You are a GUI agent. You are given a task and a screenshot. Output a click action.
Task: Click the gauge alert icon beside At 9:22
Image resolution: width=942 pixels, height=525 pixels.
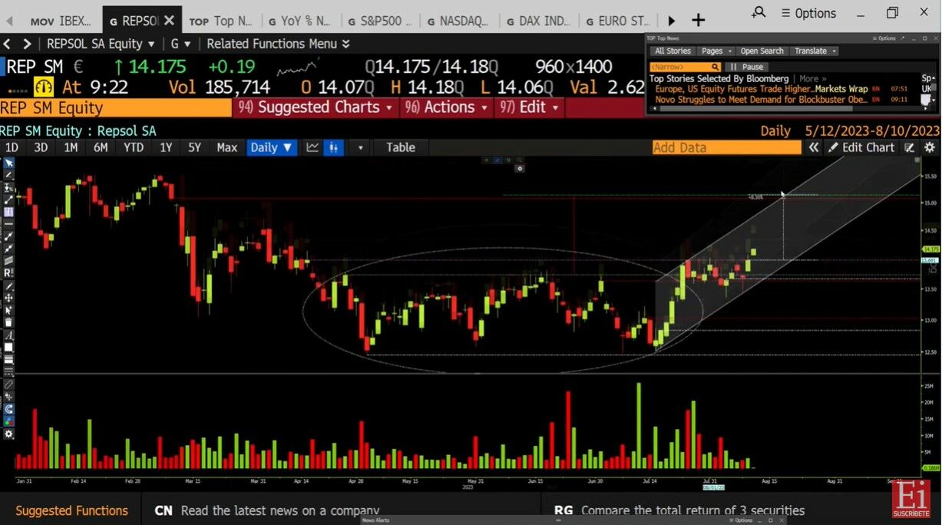tap(43, 87)
